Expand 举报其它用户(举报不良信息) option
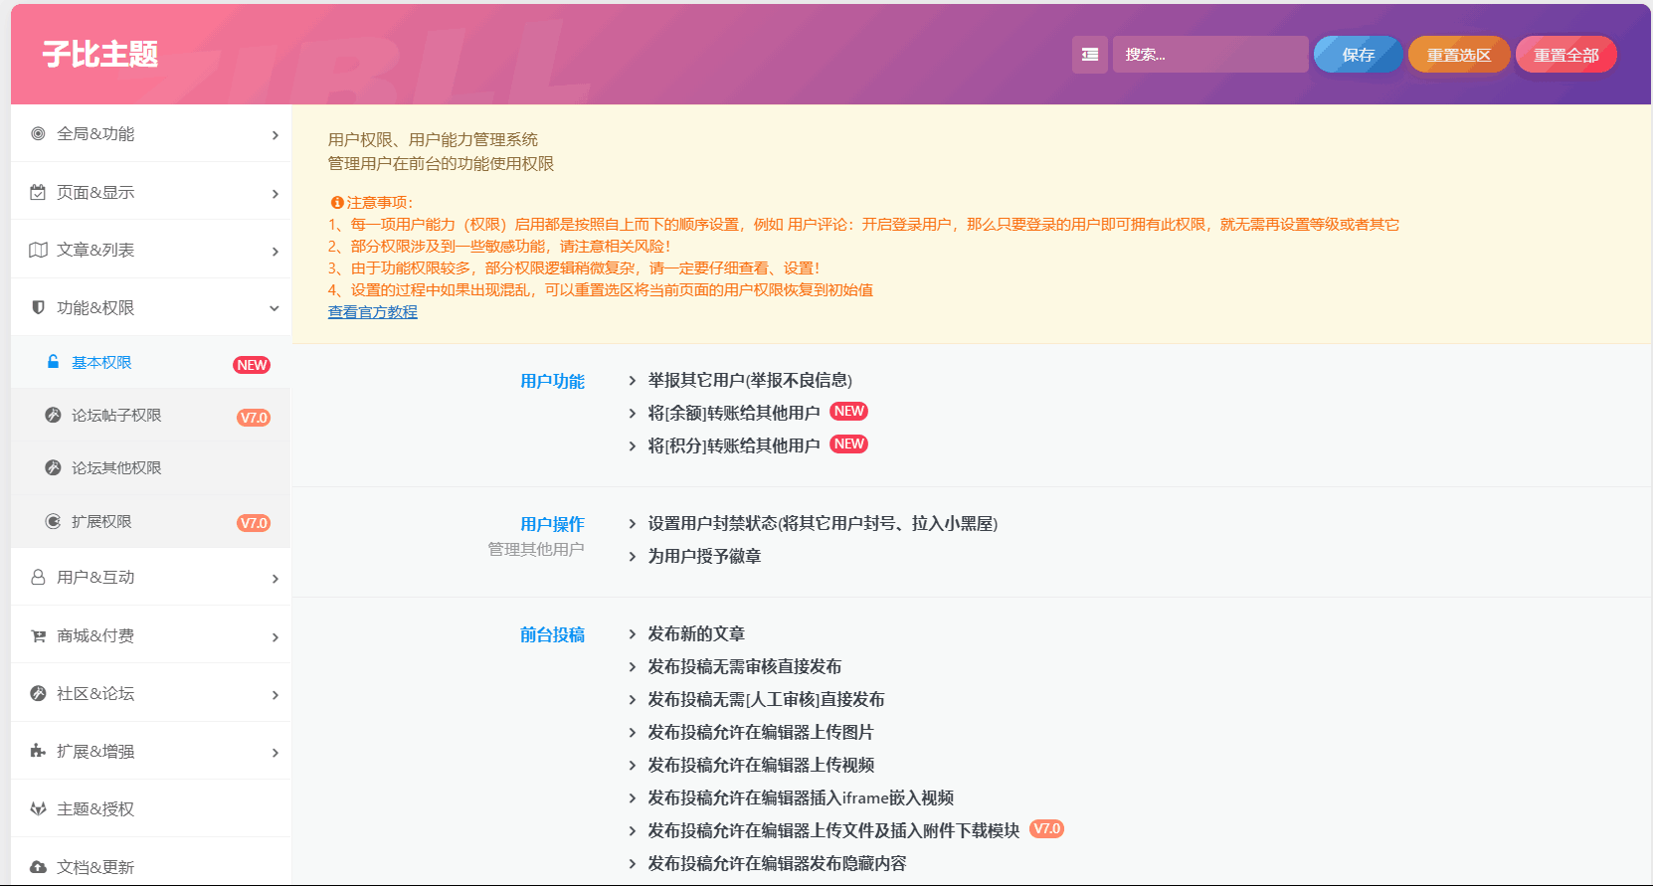 (741, 380)
